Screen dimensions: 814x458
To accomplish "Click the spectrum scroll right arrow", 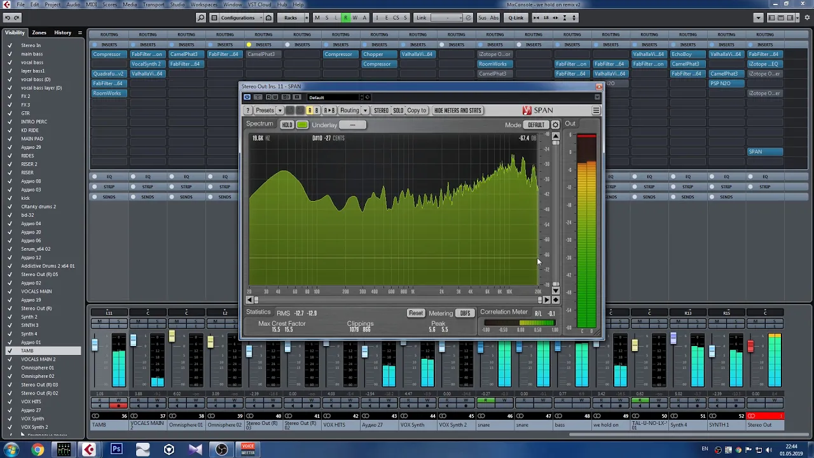I will click(546, 300).
